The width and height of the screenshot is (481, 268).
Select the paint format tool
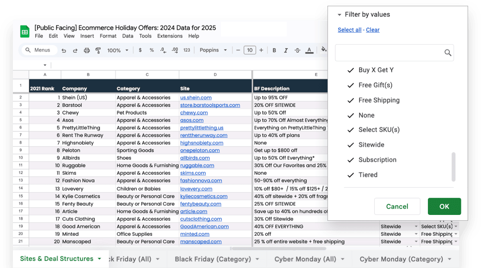[97, 50]
